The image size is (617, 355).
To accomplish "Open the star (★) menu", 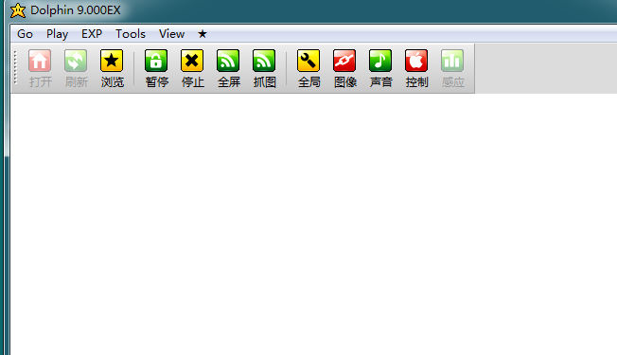I will point(203,34).
